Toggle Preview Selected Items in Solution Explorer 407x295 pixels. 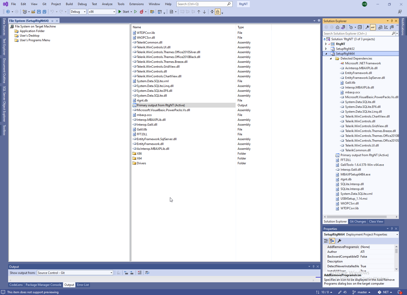point(373,27)
